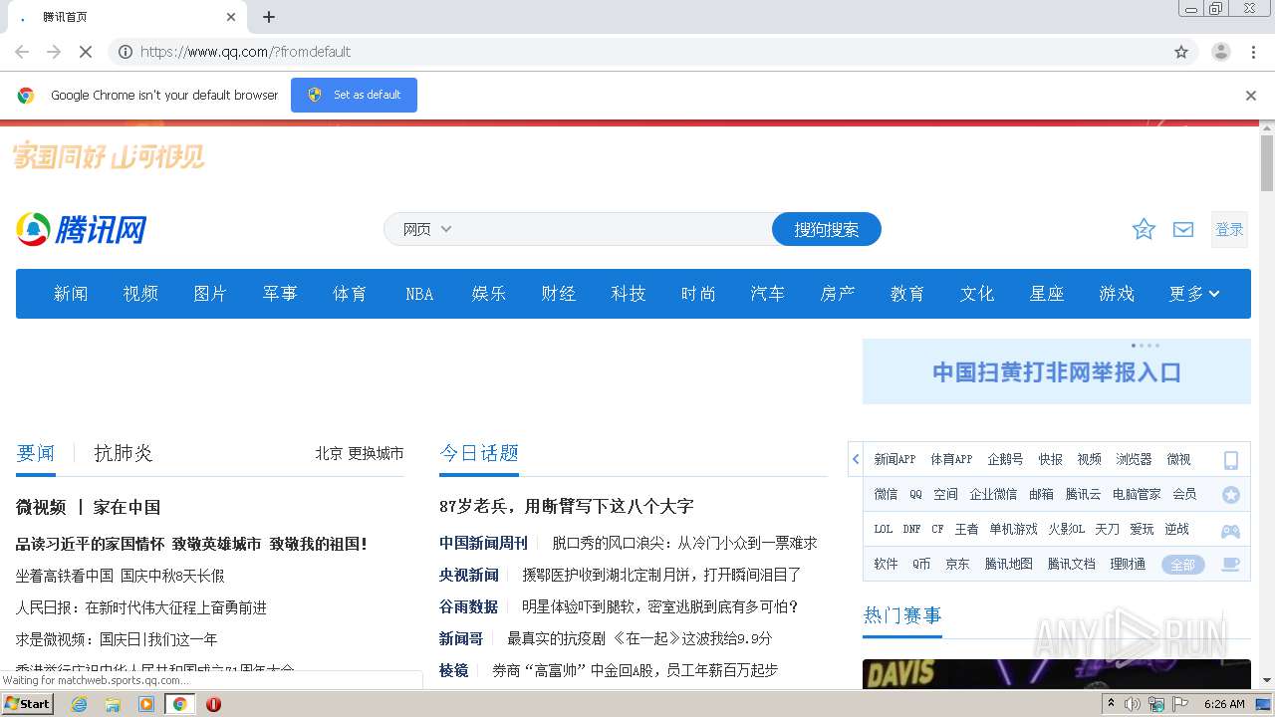View site information icon

click(126, 52)
